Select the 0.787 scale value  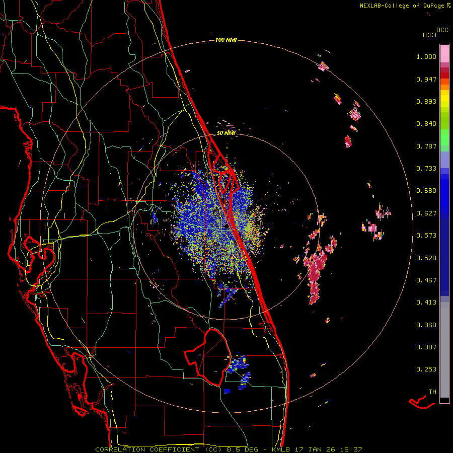[426, 146]
